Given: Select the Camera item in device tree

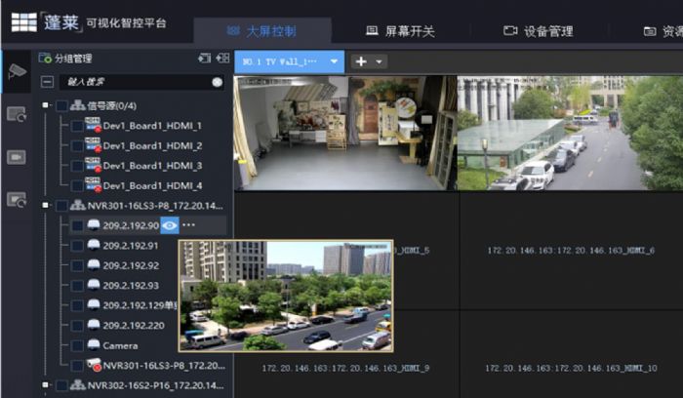Looking at the screenshot, I should pos(120,345).
